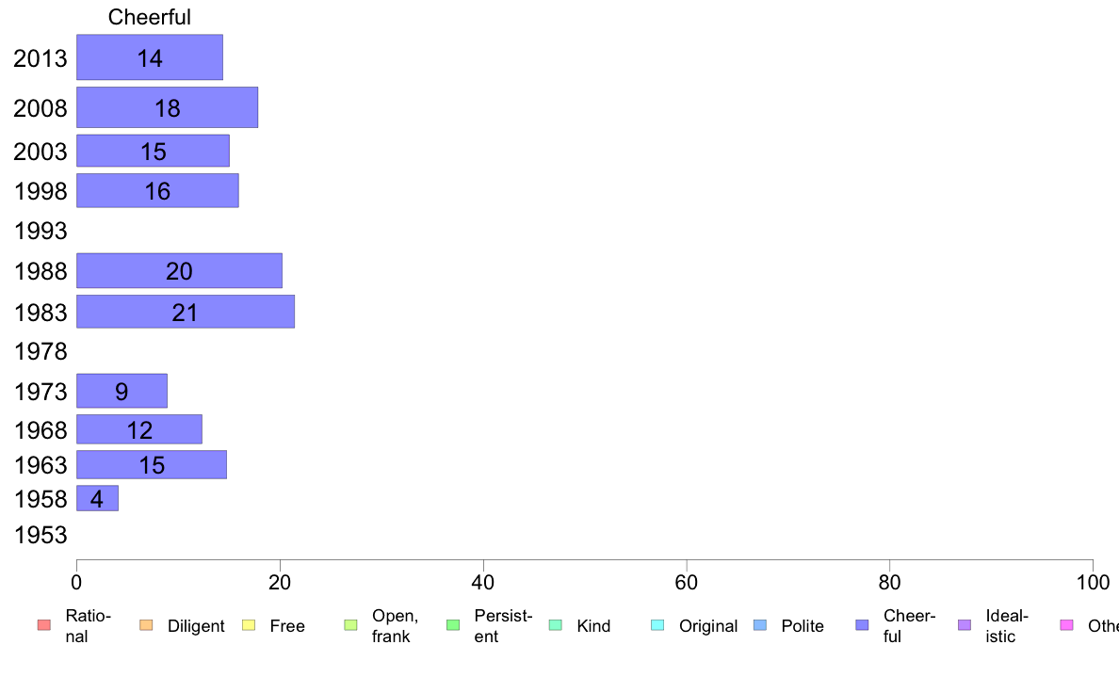
Task: Click the orange Diligent legend swatch
Action: click(x=145, y=625)
